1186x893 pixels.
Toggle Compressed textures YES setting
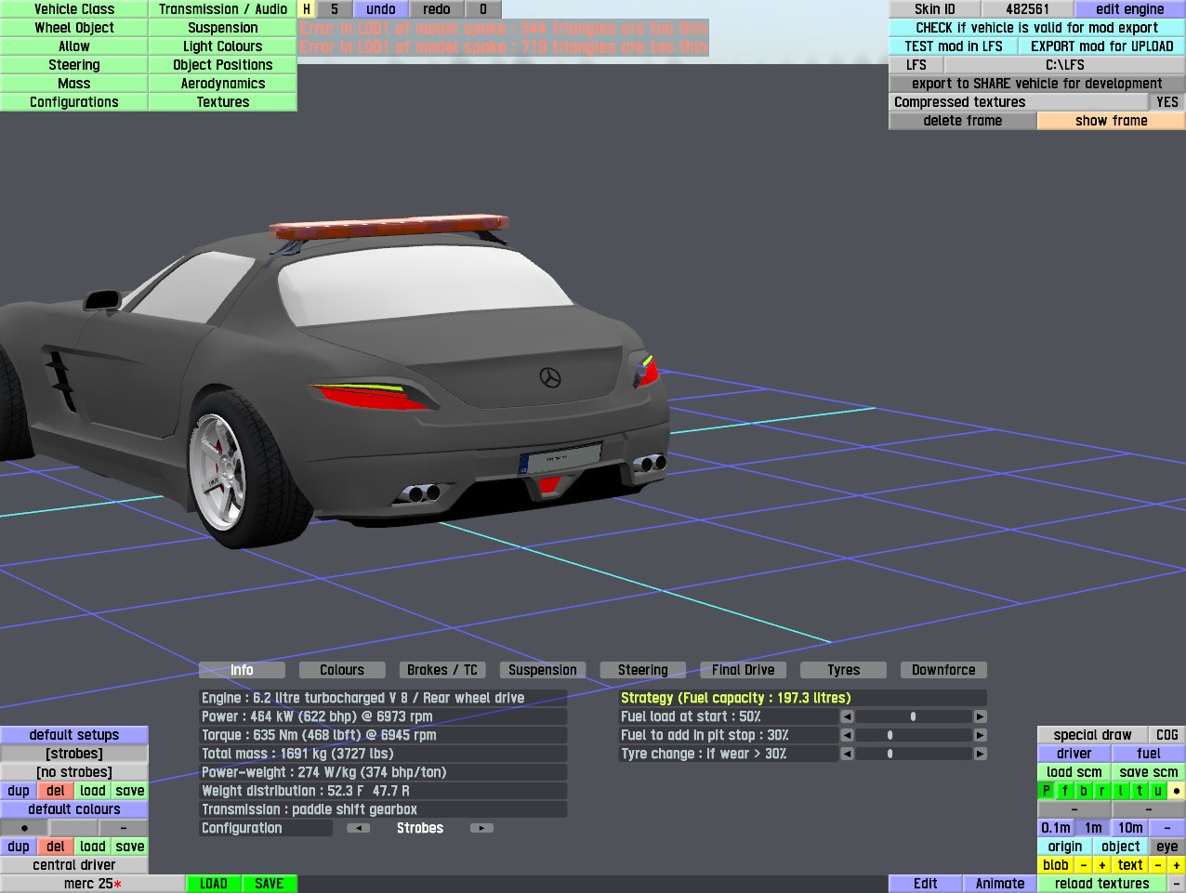point(1167,102)
